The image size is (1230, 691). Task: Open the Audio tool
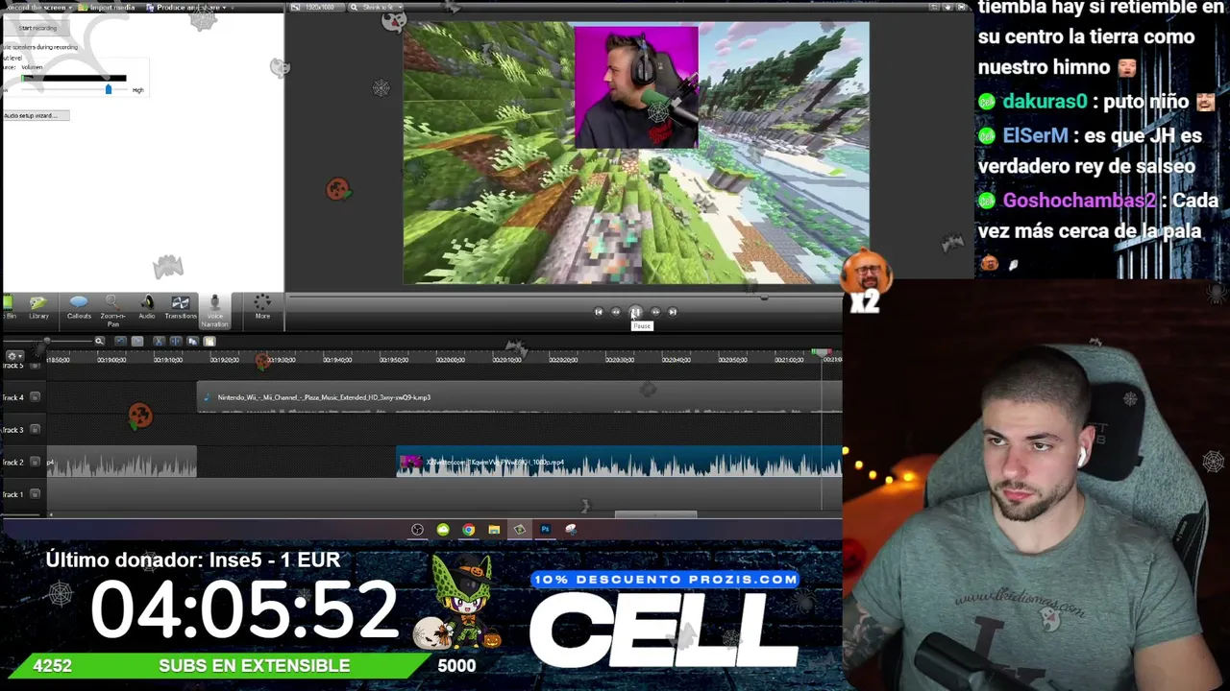pyautogui.click(x=147, y=308)
